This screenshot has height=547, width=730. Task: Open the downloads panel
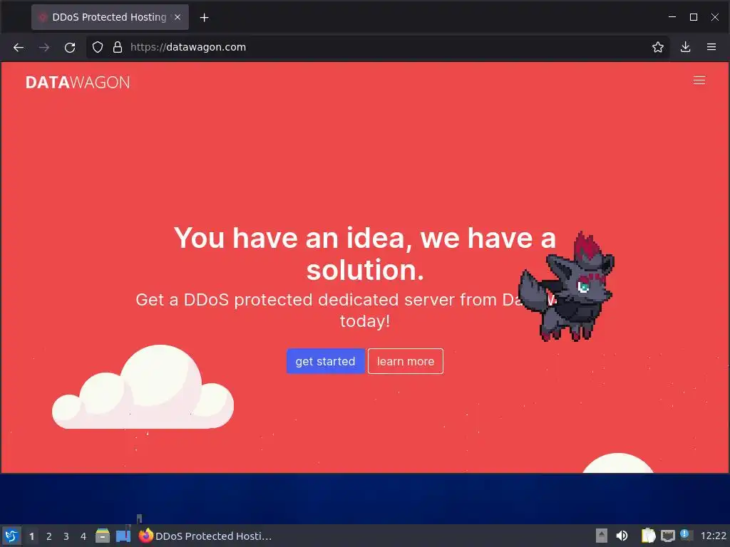tap(685, 47)
